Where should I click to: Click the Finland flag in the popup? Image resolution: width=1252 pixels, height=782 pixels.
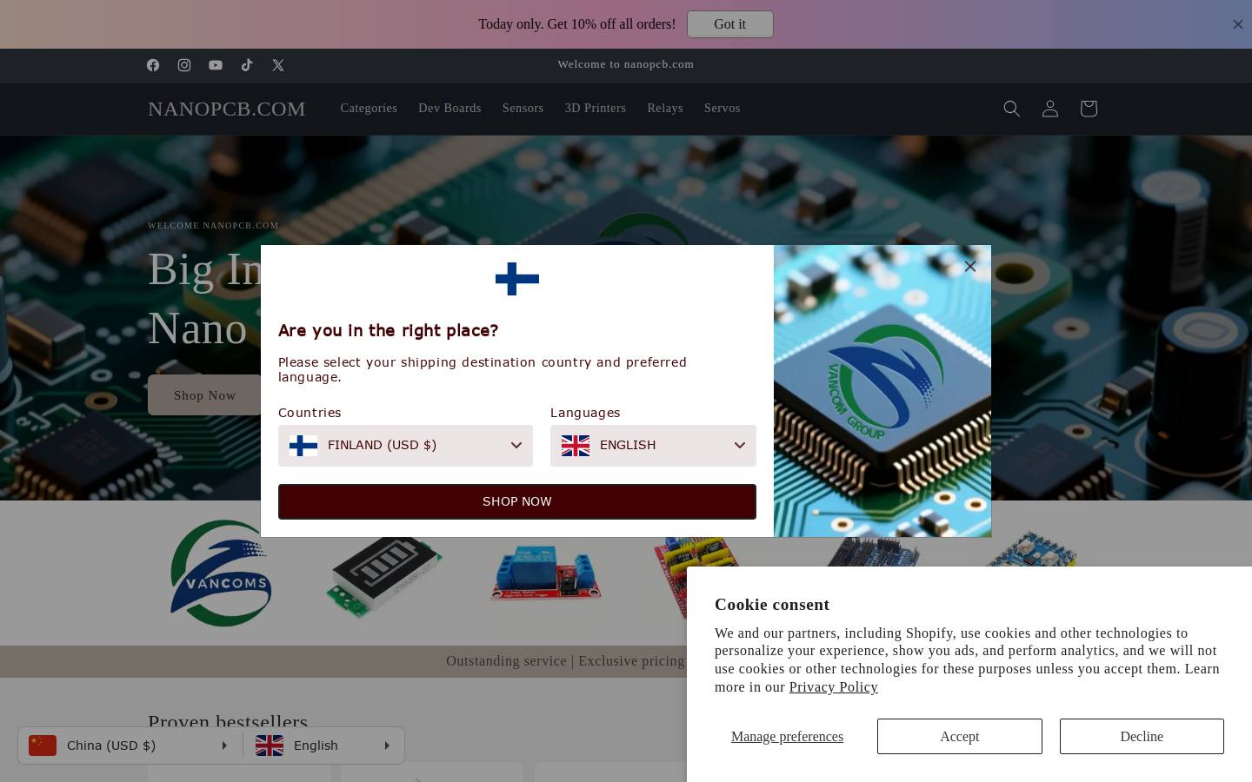517,279
